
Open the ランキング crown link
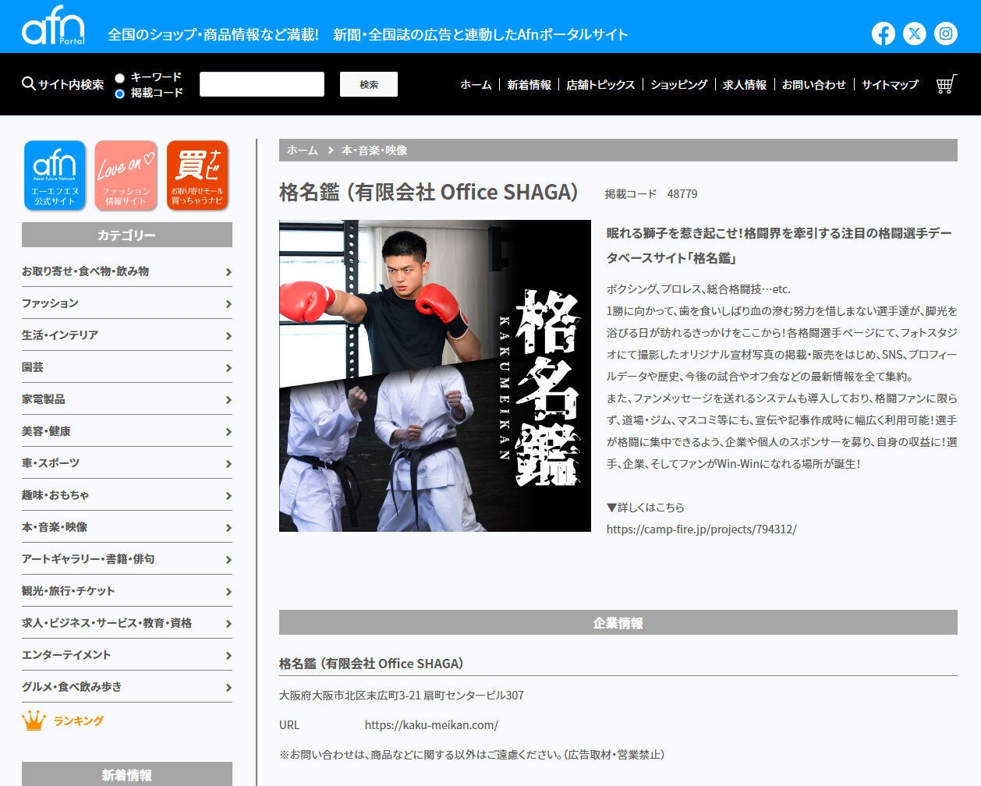[64, 721]
